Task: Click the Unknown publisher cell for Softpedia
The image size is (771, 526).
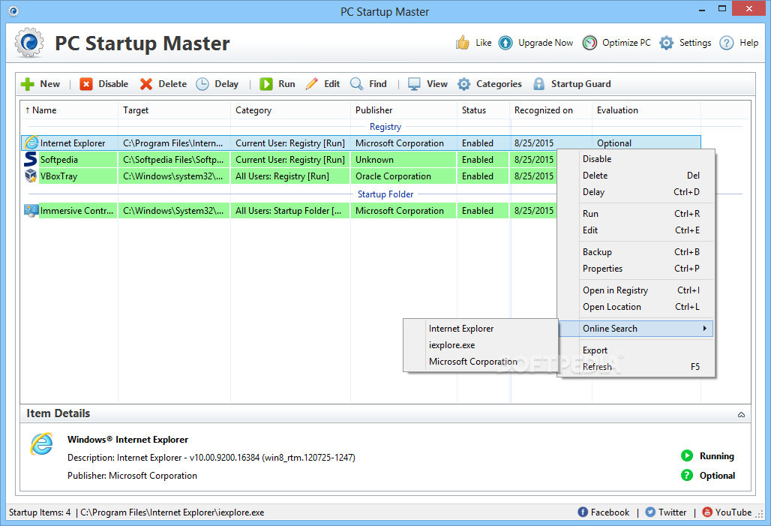Action: tap(403, 159)
